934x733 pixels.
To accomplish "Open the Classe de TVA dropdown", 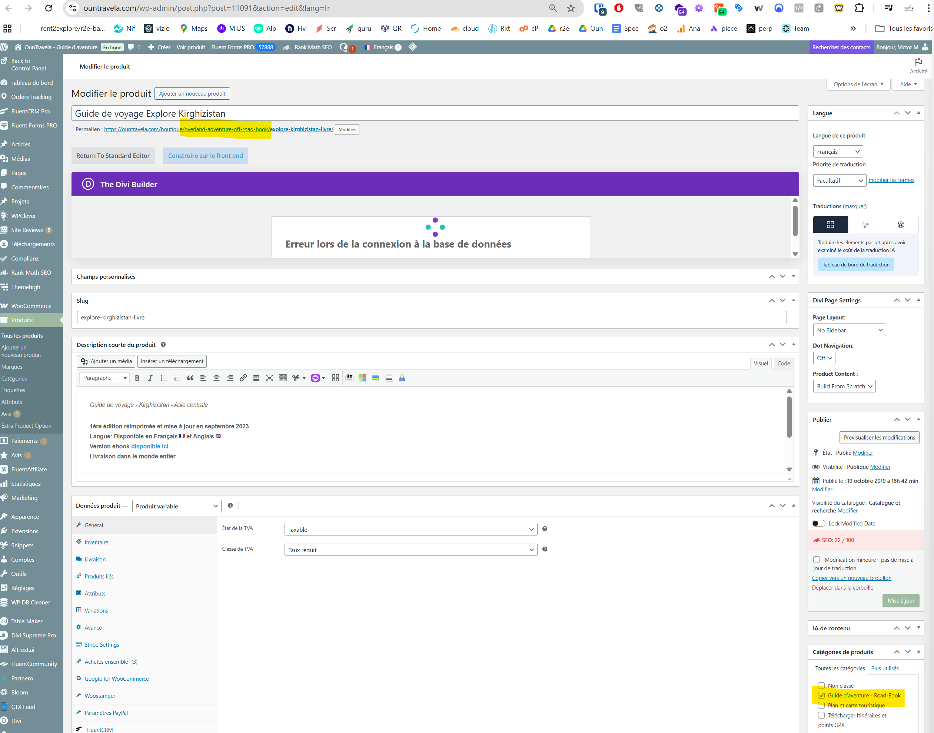I will [x=410, y=550].
